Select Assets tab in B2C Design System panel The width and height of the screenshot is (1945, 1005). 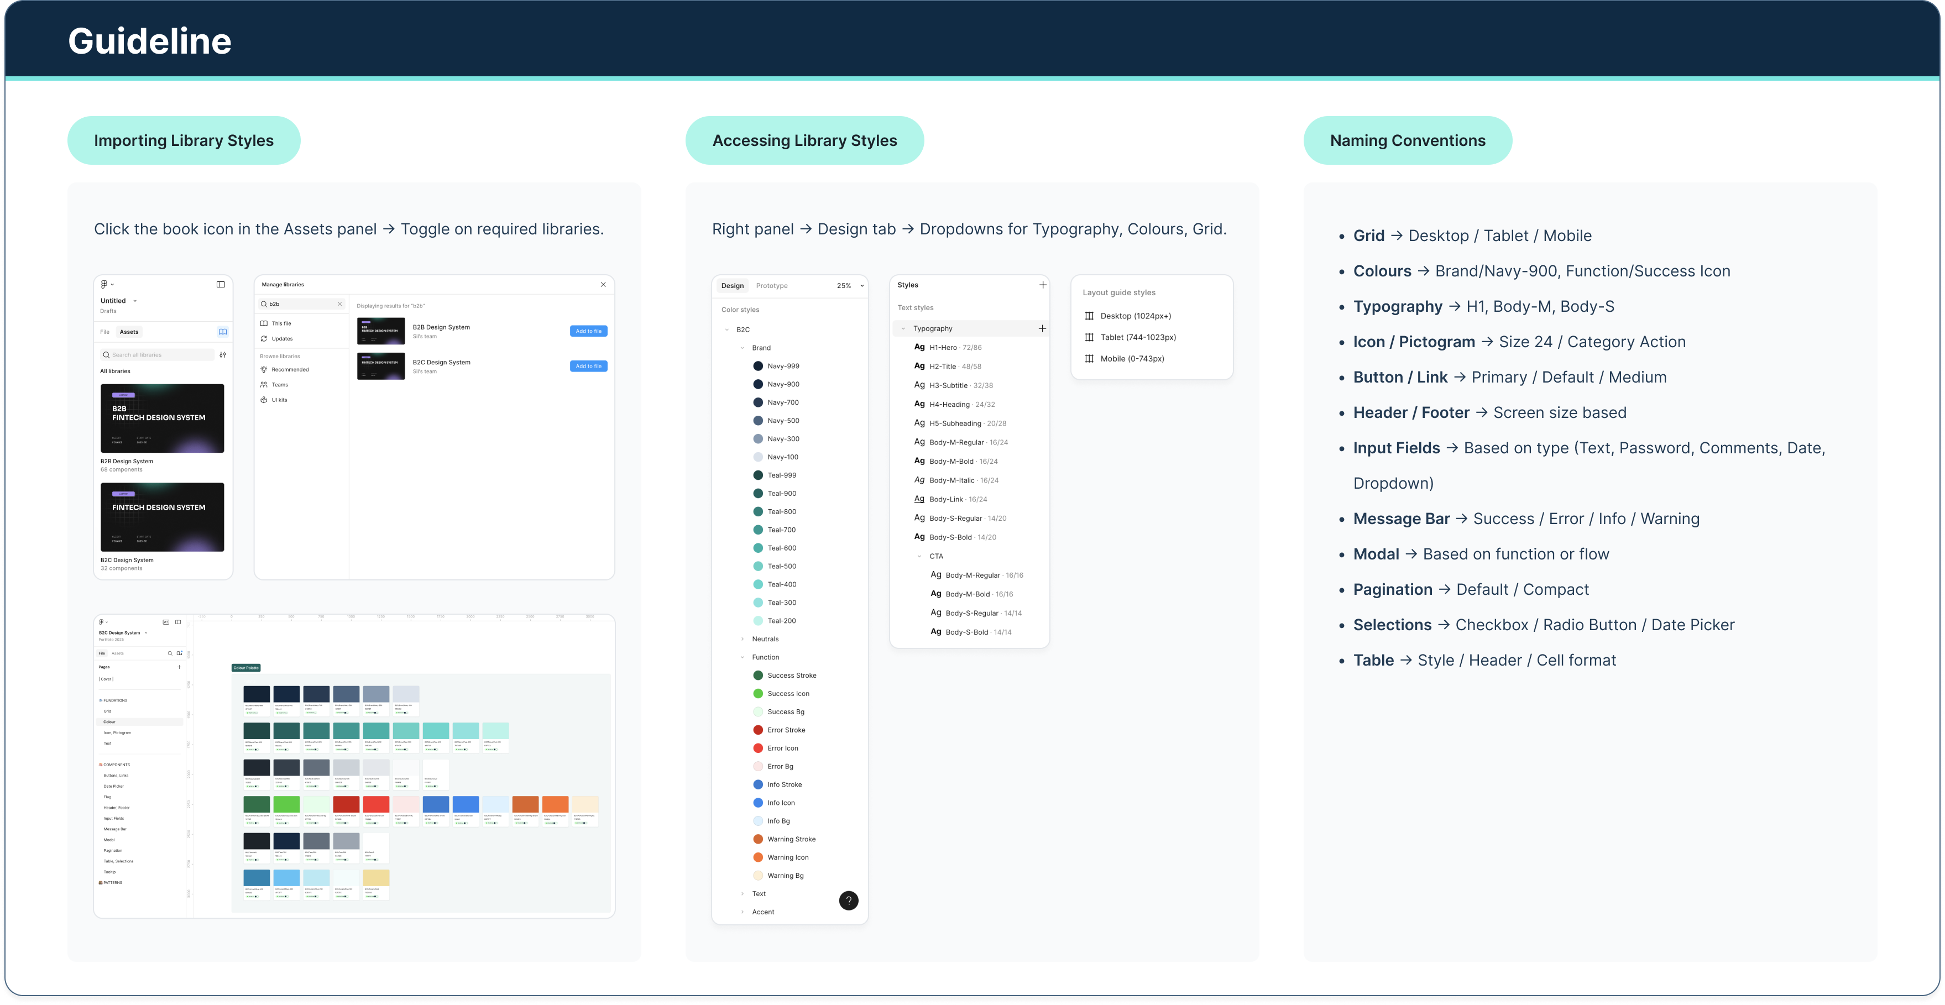(x=118, y=653)
